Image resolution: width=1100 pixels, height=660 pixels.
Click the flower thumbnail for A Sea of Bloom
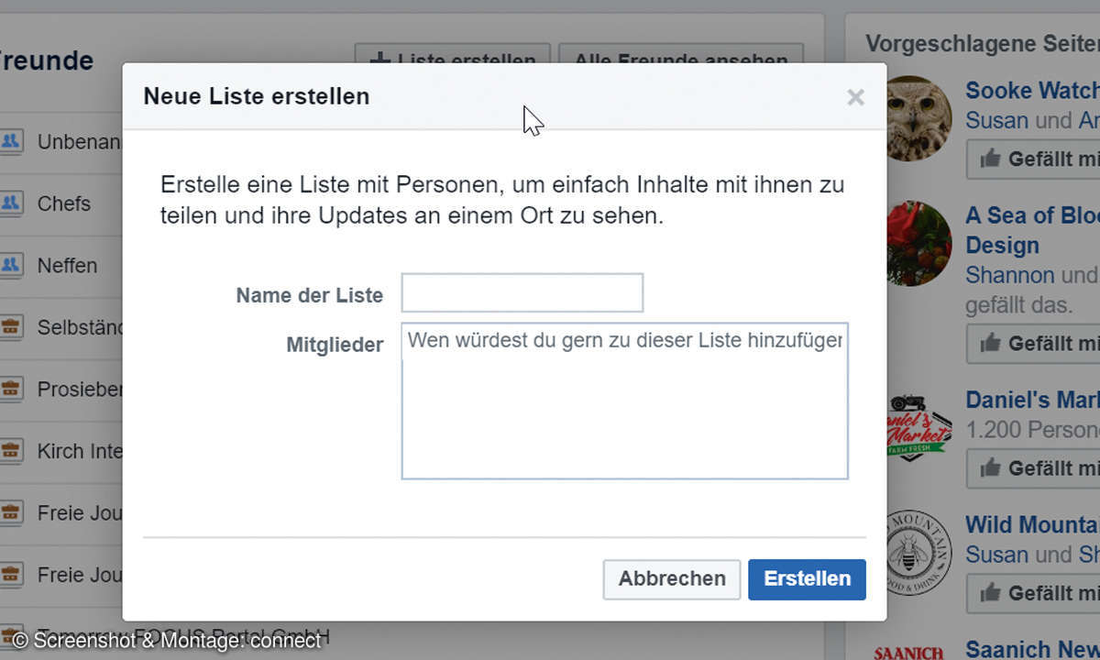pyautogui.click(x=918, y=243)
